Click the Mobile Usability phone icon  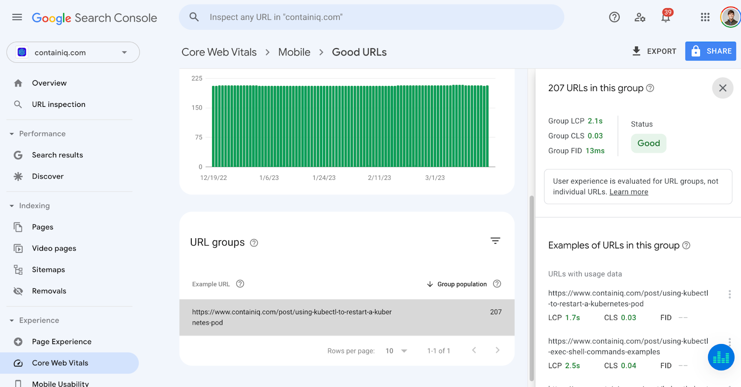coord(18,383)
